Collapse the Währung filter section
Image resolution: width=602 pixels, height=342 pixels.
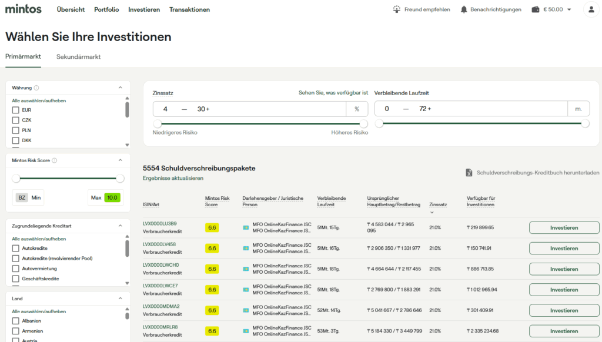click(121, 88)
